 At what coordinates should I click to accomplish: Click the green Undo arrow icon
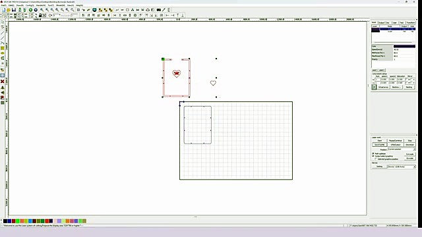pos(31,10)
